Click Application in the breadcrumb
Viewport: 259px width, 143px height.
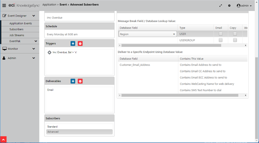49,5
